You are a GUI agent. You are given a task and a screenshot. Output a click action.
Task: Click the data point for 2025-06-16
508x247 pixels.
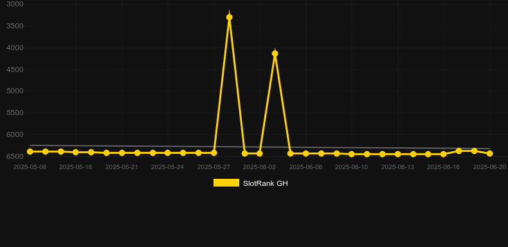[444, 154]
